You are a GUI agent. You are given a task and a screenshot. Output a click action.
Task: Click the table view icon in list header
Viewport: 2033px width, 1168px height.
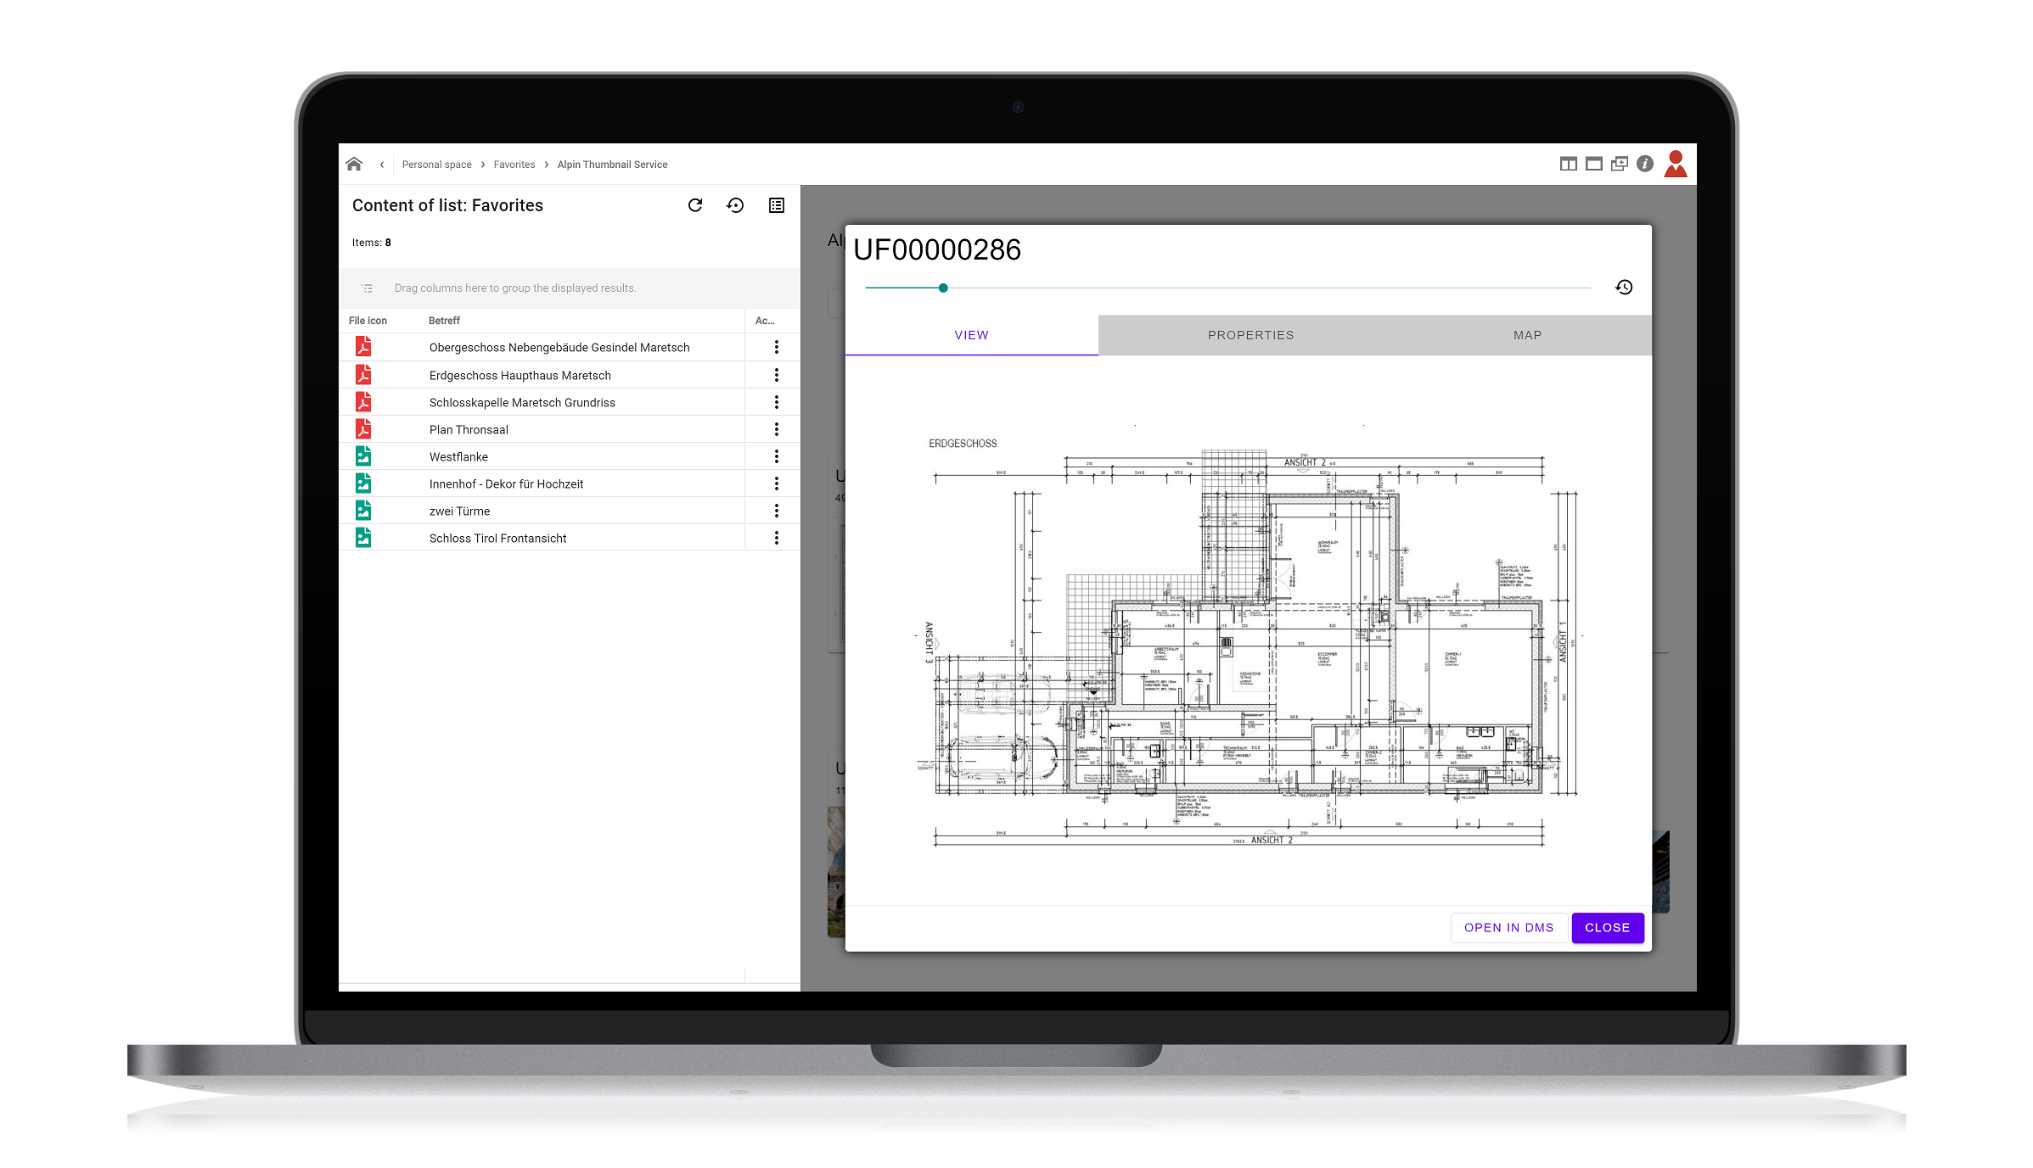click(777, 205)
